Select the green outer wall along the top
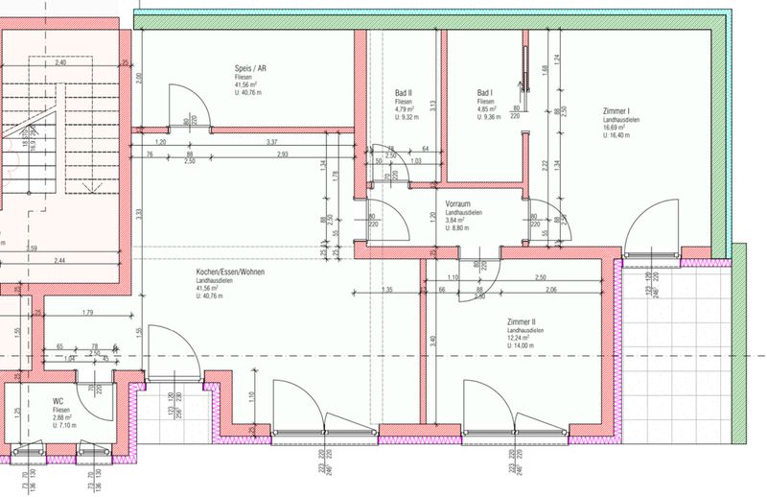Screen dimensions: 767x497 [x=431, y=20]
